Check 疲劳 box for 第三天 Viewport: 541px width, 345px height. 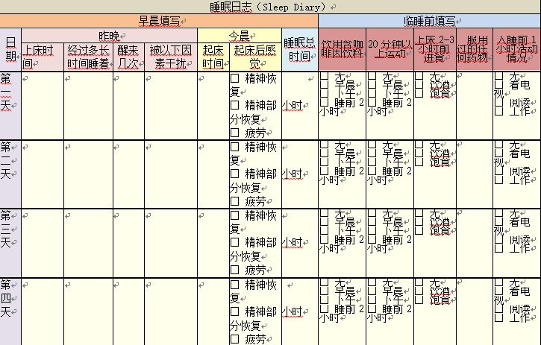(x=234, y=270)
